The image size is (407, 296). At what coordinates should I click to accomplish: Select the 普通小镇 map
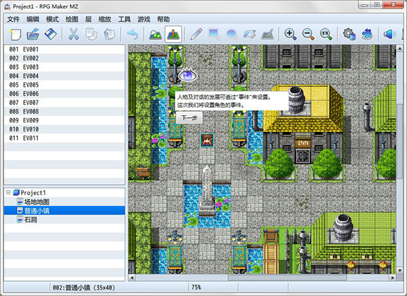(64, 211)
